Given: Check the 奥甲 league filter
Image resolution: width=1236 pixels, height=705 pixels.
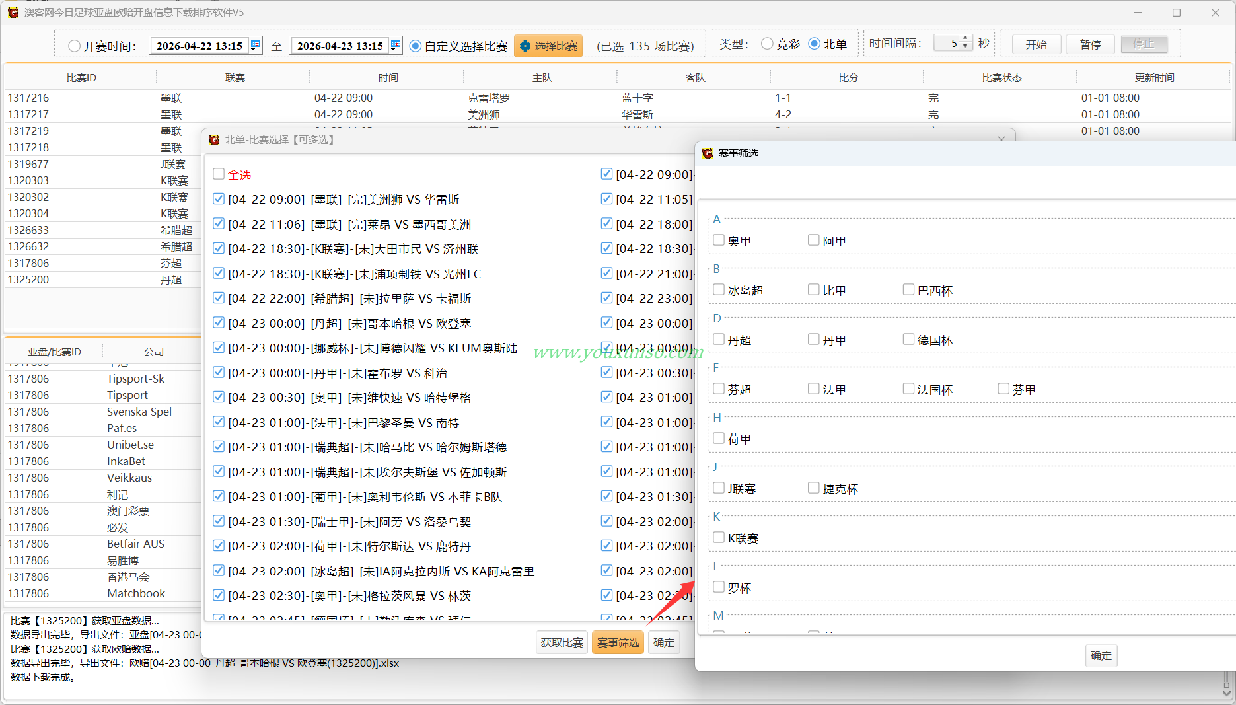Looking at the screenshot, I should 719,241.
